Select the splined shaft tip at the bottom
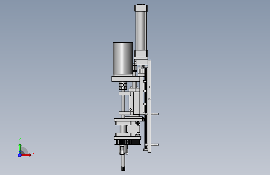The image size is (270, 175). (x=123, y=168)
